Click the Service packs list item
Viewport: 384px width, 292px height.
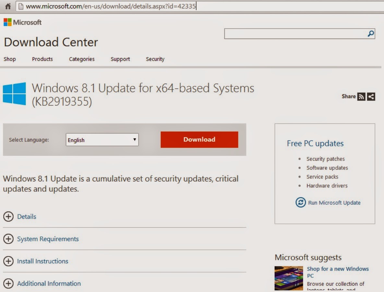click(x=322, y=177)
